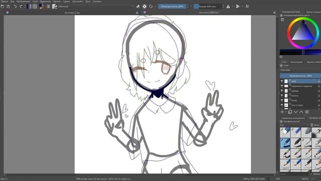
Task: Hide the selected top layer via its eye
Action: coord(282,81)
